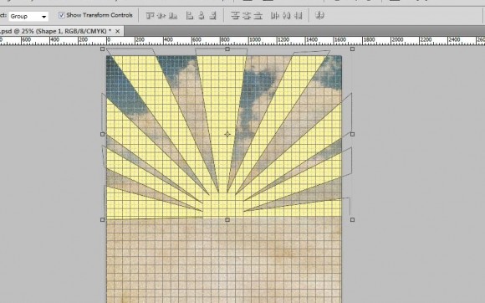
Task: Align top edges of selected layers
Action: 150,15
